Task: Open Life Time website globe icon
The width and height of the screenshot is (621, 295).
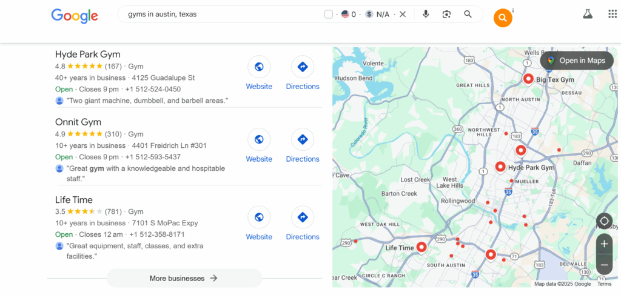Action: [x=259, y=217]
